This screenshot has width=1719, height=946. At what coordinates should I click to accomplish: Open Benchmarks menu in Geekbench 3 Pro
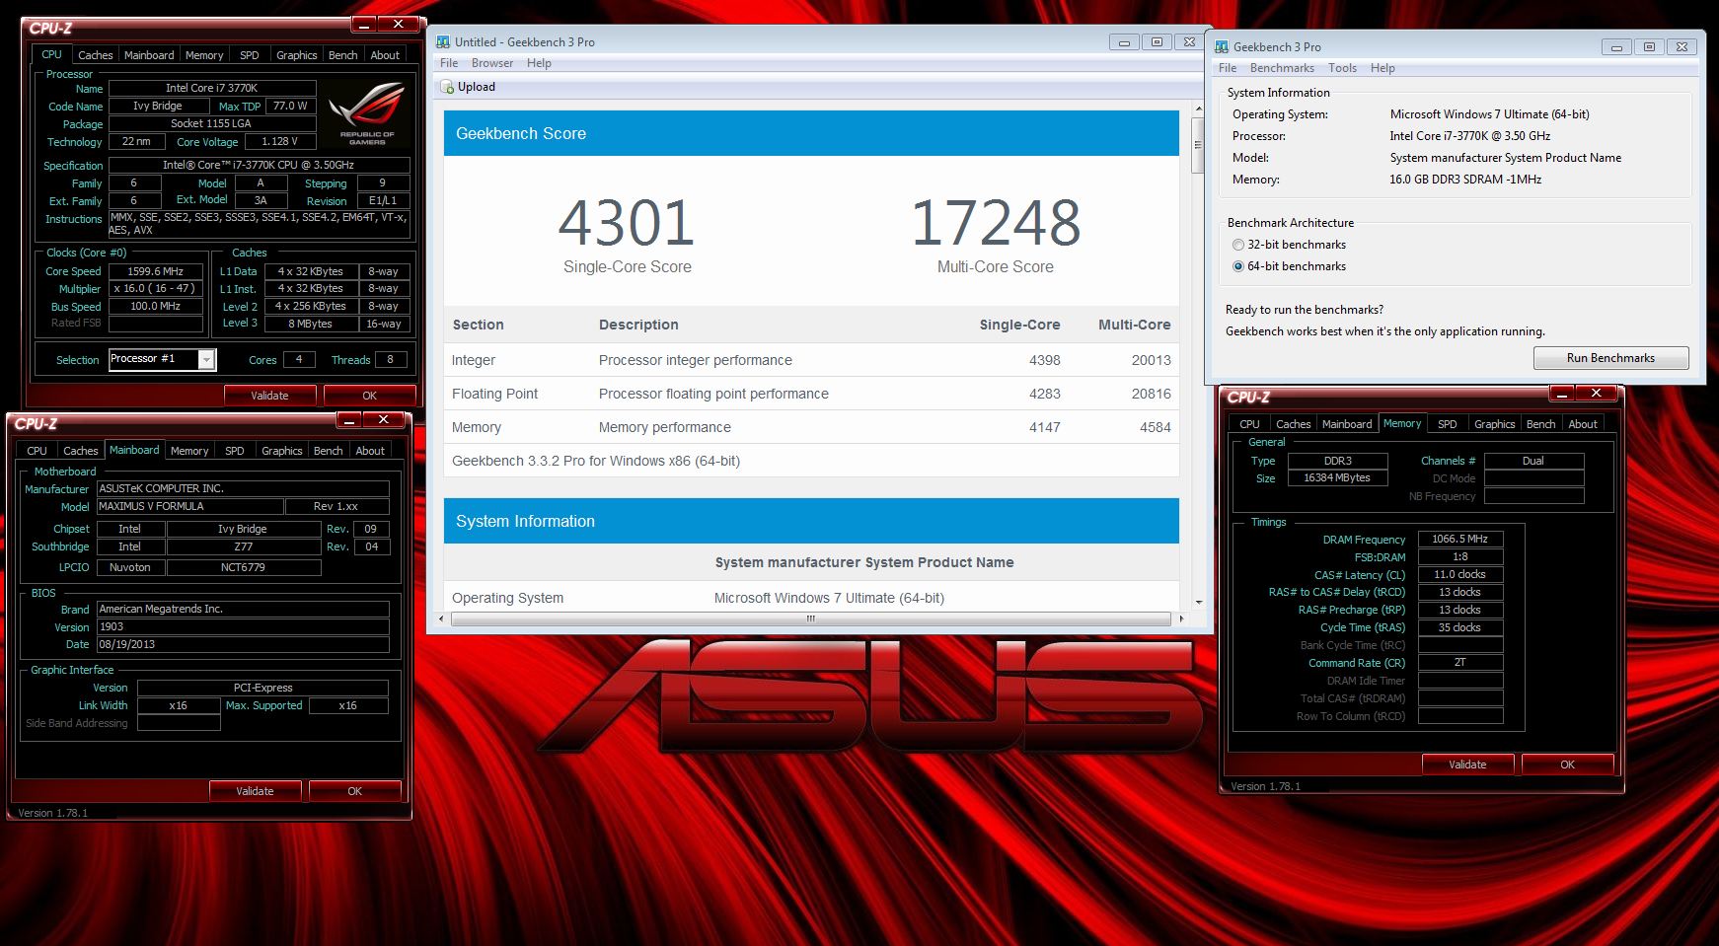click(x=1282, y=68)
